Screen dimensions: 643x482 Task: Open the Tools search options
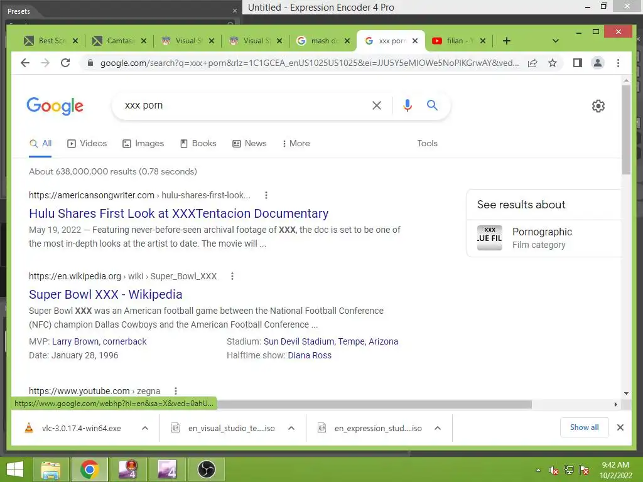click(427, 144)
